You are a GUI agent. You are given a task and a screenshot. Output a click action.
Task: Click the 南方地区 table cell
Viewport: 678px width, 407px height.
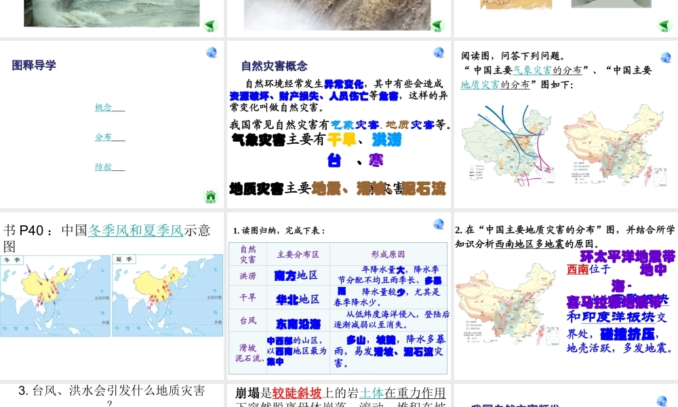(298, 275)
